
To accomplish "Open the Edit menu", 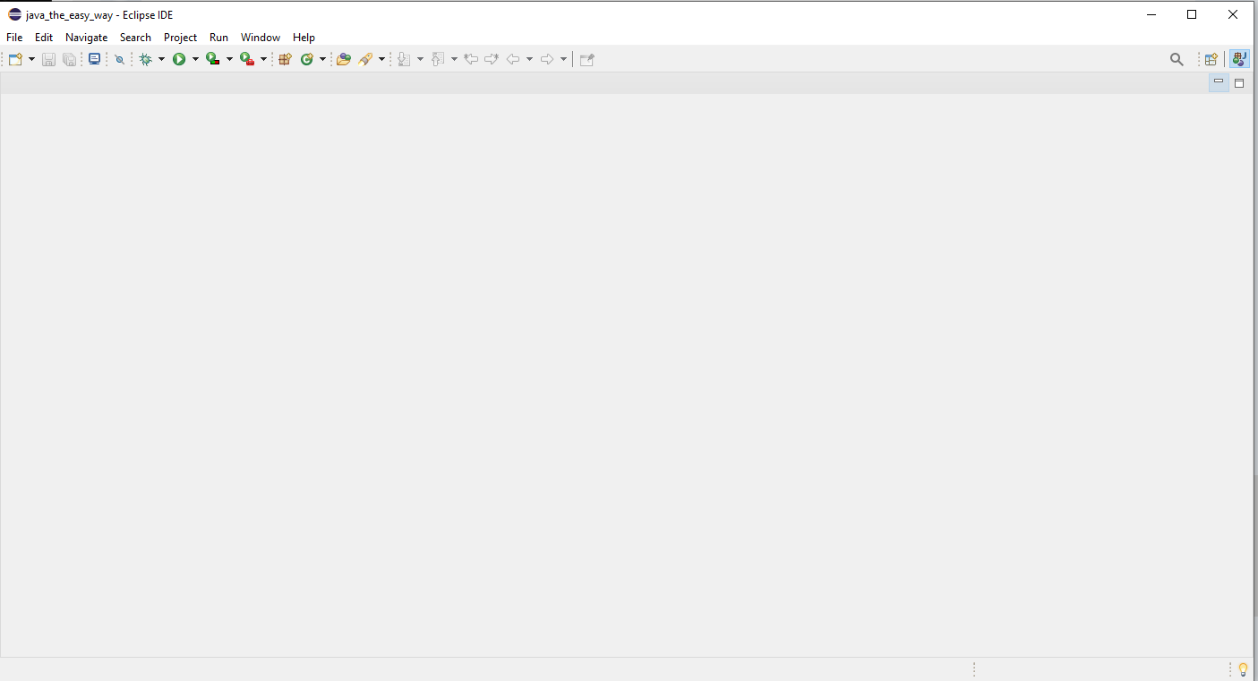I will (44, 38).
